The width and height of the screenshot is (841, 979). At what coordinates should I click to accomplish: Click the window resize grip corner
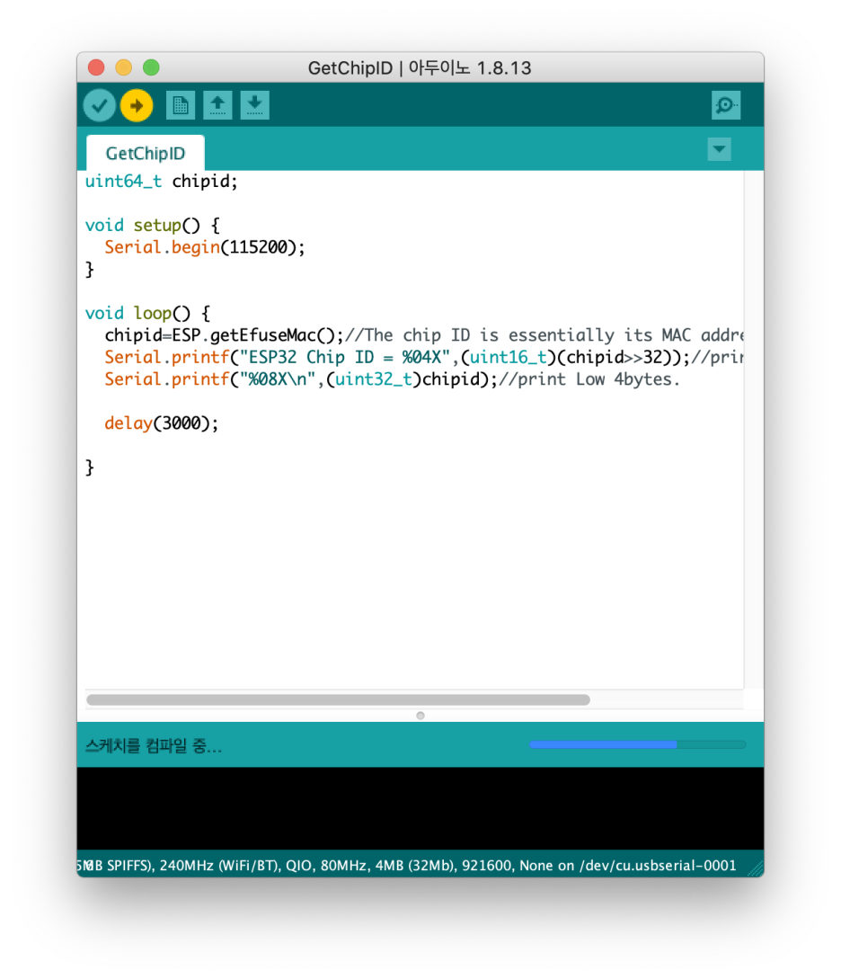click(756, 868)
